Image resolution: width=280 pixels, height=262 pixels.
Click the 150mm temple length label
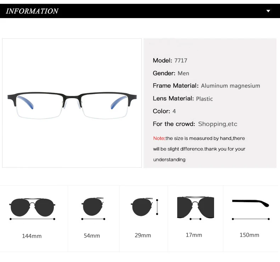249,235
